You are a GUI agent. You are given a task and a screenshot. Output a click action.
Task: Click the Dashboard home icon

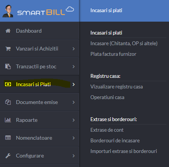click(8, 31)
